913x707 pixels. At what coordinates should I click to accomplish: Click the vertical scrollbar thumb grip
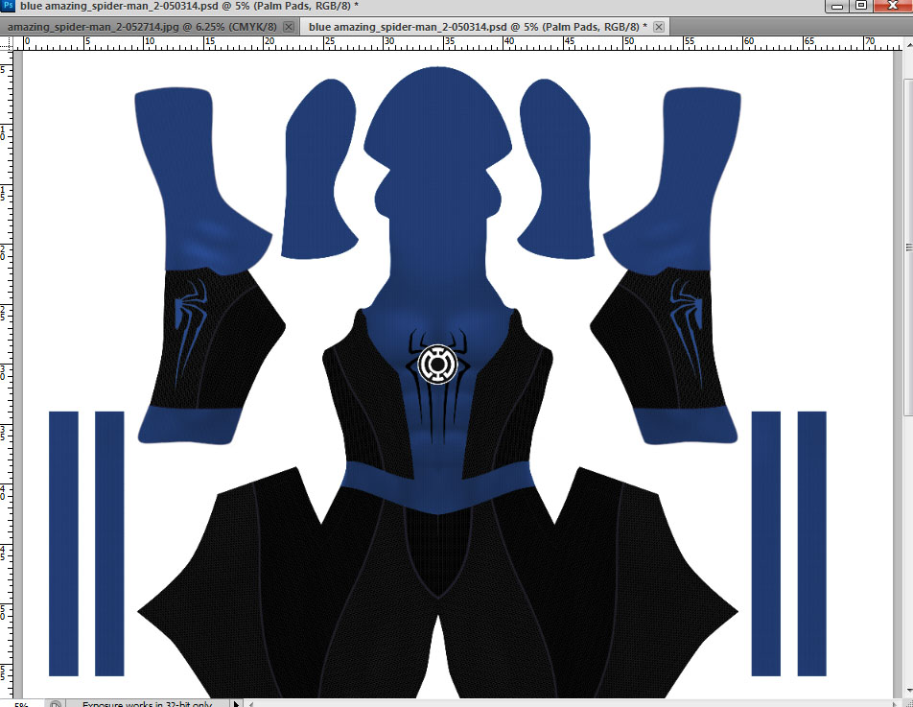coord(908,247)
